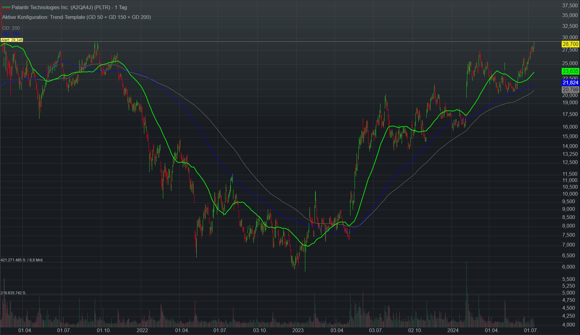
Task: Click the 13,250 price axis label
Action: click(570, 154)
